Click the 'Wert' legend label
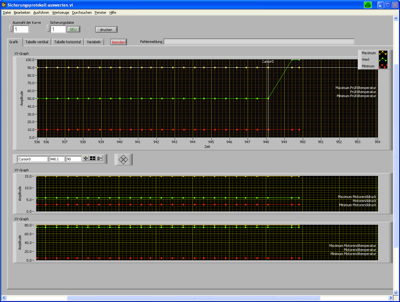This screenshot has width=400, height=302. 366,60
